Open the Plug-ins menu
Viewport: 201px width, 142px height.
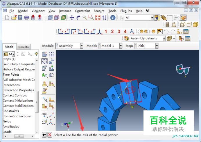coord(126,11)
